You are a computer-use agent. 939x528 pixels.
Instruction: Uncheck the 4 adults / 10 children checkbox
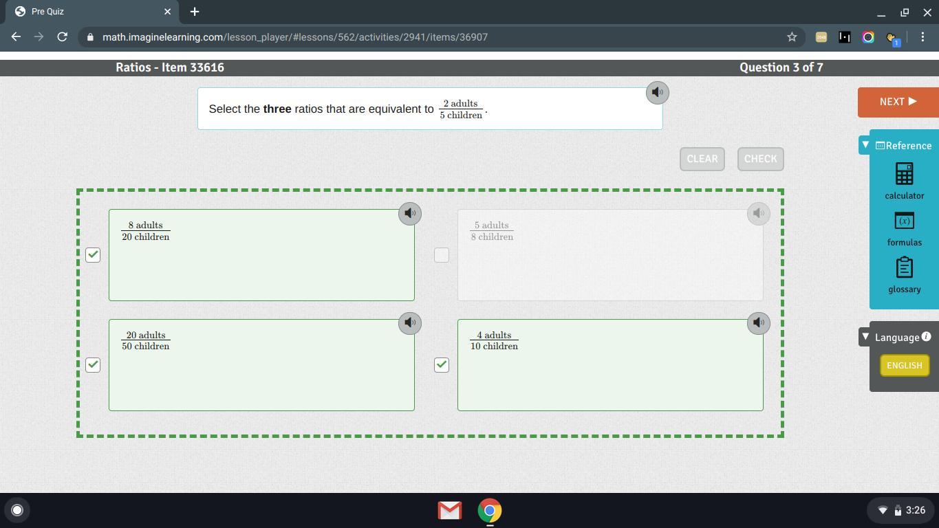click(442, 365)
